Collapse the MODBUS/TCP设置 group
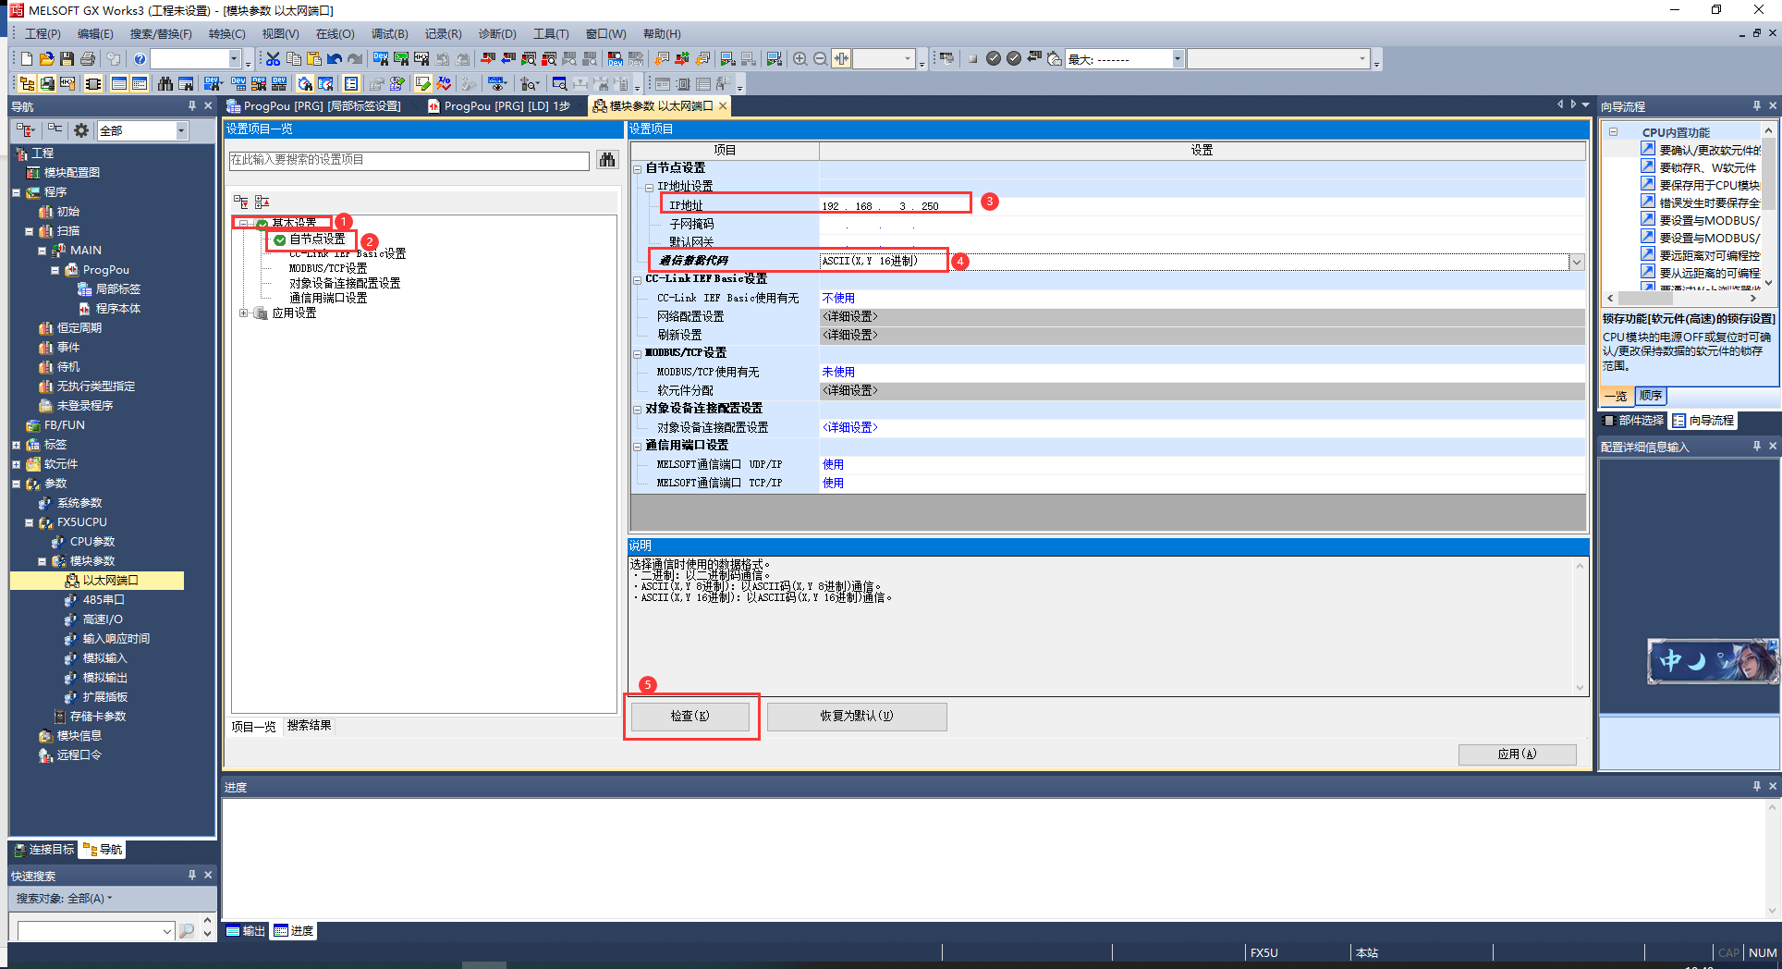Screen dimensions: 1782x969 point(638,353)
